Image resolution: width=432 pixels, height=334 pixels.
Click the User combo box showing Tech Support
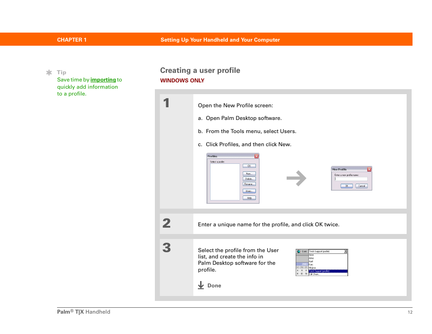(x=328, y=251)
